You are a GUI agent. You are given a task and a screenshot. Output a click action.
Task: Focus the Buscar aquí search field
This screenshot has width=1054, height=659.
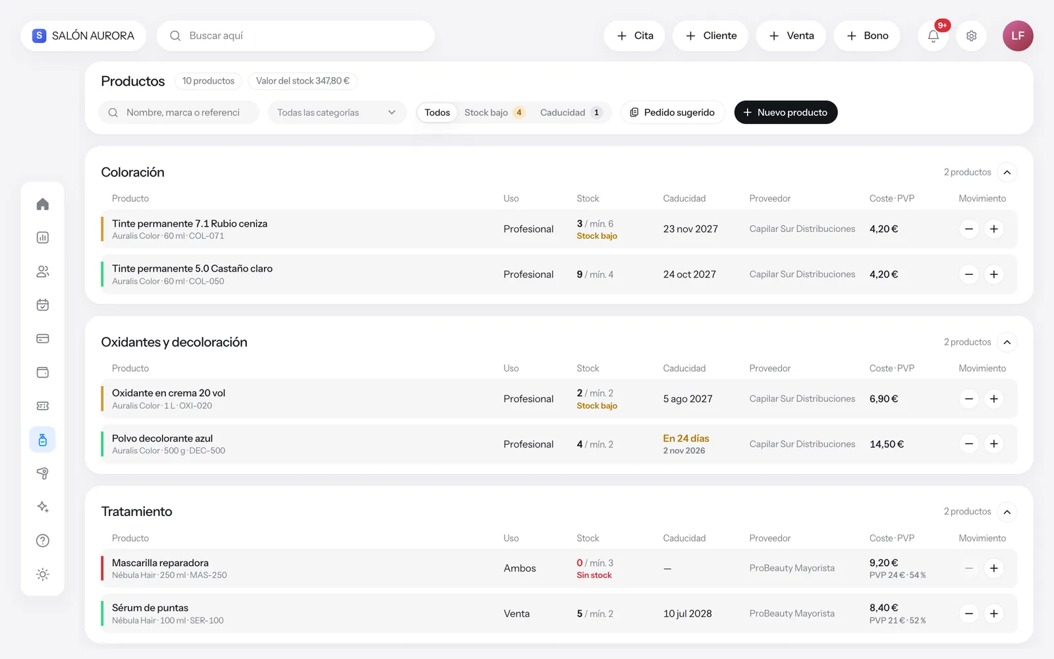pos(296,36)
